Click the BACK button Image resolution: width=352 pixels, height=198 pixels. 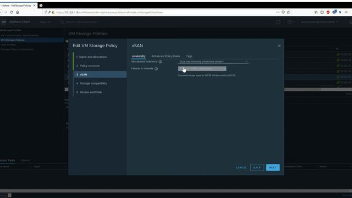tap(257, 167)
